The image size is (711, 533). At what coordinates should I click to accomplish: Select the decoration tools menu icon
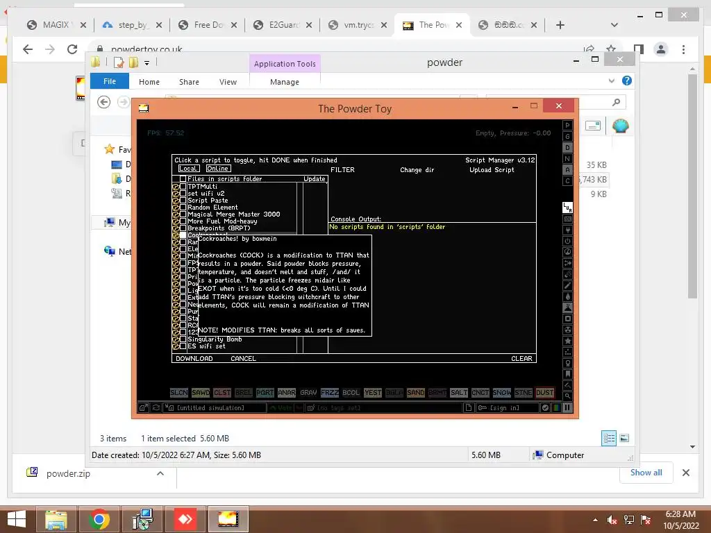coord(567,385)
